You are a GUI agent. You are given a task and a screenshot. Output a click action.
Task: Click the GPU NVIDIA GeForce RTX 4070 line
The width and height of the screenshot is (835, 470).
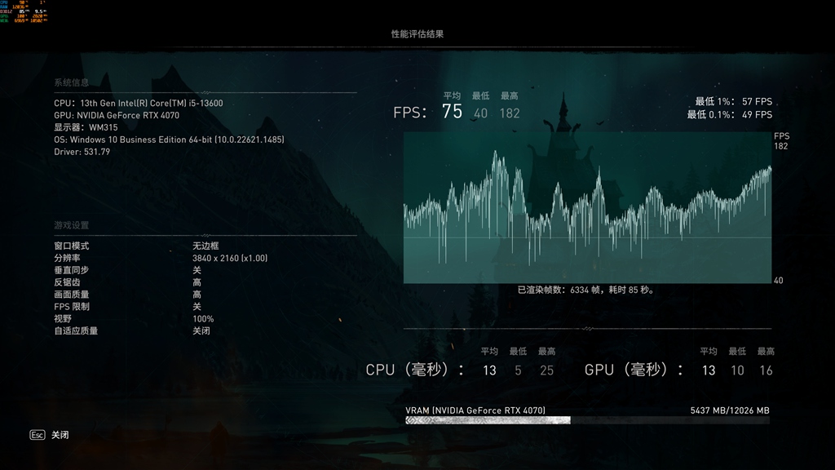coord(117,115)
